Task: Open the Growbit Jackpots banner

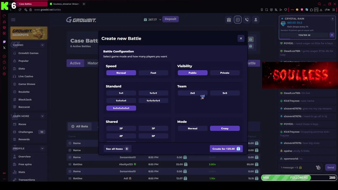Action: coord(29,33)
